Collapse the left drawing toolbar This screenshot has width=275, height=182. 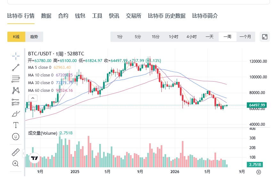click(x=23, y=154)
